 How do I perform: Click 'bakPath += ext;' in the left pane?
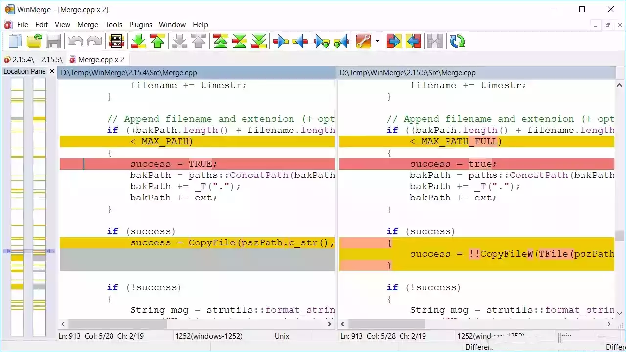coord(173,198)
